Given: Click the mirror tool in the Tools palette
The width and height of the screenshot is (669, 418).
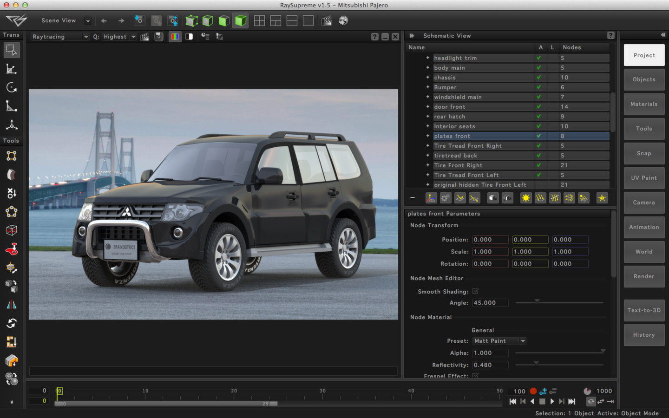Looking at the screenshot, I should click(x=12, y=305).
